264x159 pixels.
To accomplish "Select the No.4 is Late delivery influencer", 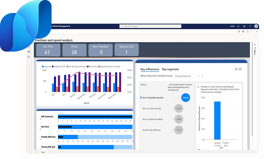I will pyautogui.click(x=151, y=130).
